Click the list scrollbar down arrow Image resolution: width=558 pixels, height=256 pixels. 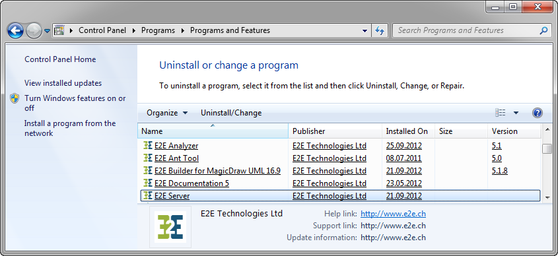tap(547, 197)
